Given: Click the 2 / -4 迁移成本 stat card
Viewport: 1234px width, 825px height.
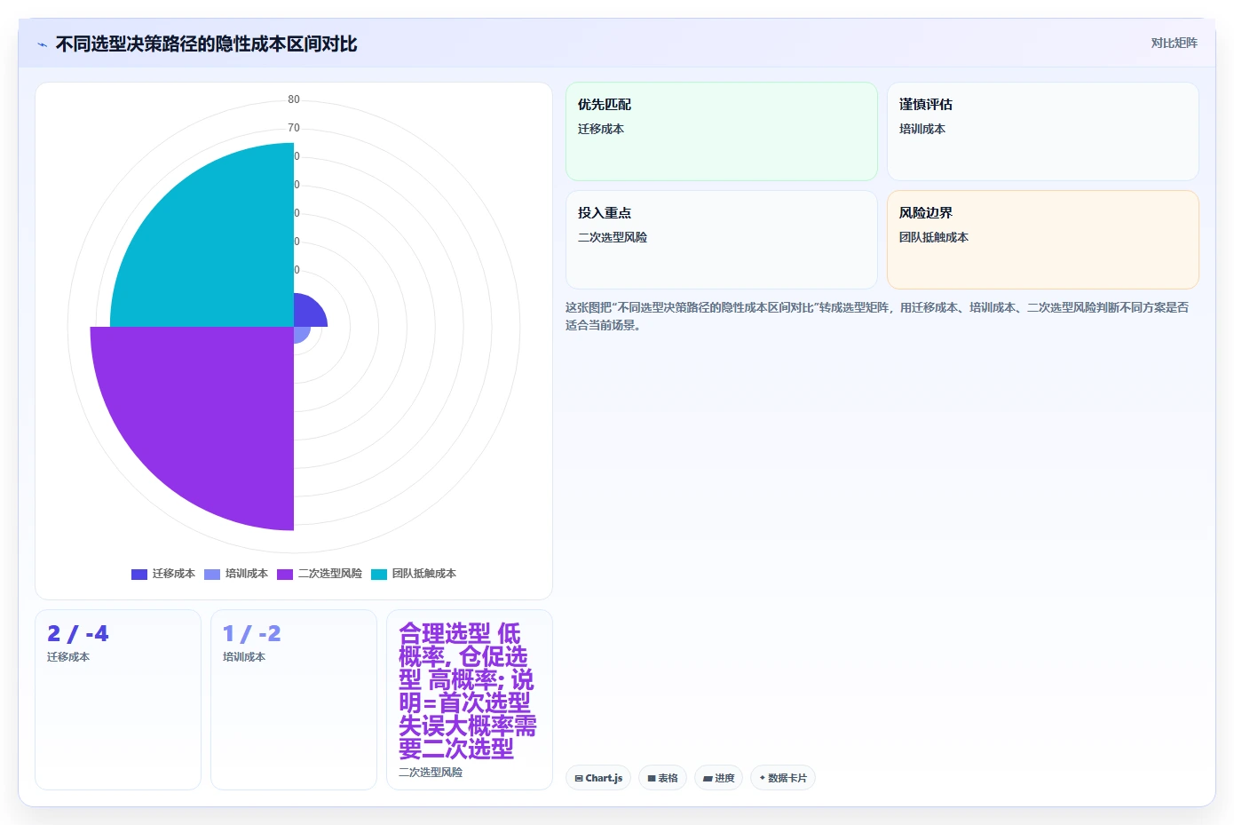Looking at the screenshot, I should (x=118, y=700).
